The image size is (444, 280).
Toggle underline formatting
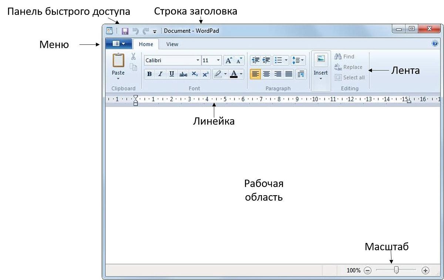point(172,74)
